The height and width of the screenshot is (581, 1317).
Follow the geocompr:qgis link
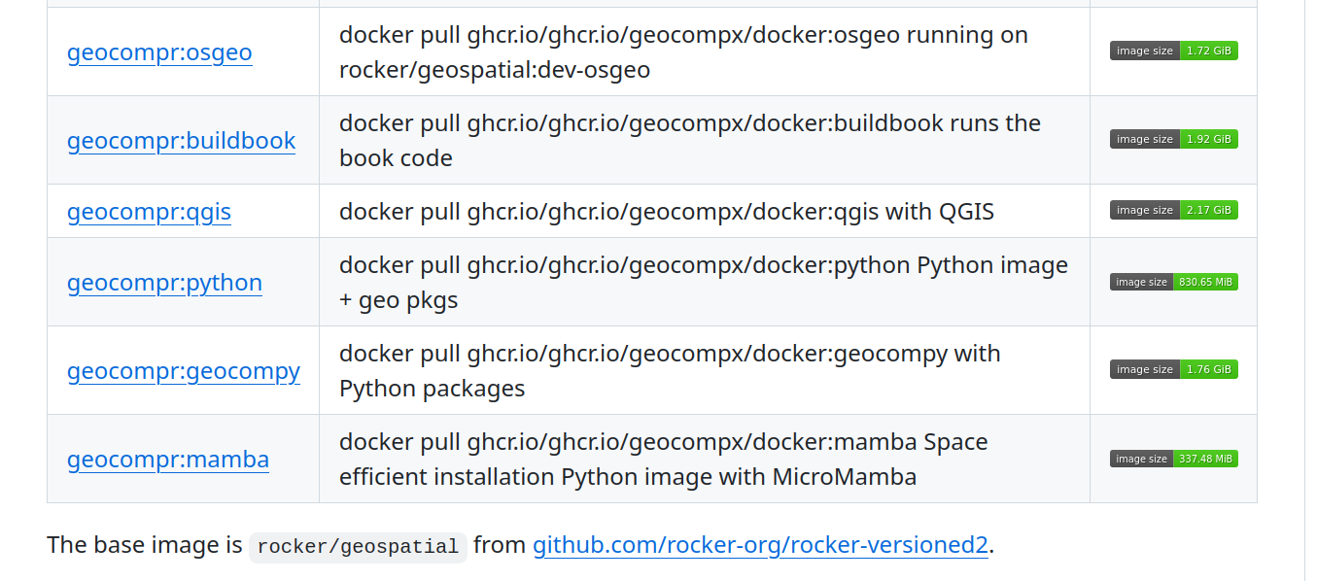[149, 212]
